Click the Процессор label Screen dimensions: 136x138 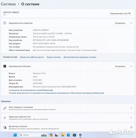tap(14, 33)
